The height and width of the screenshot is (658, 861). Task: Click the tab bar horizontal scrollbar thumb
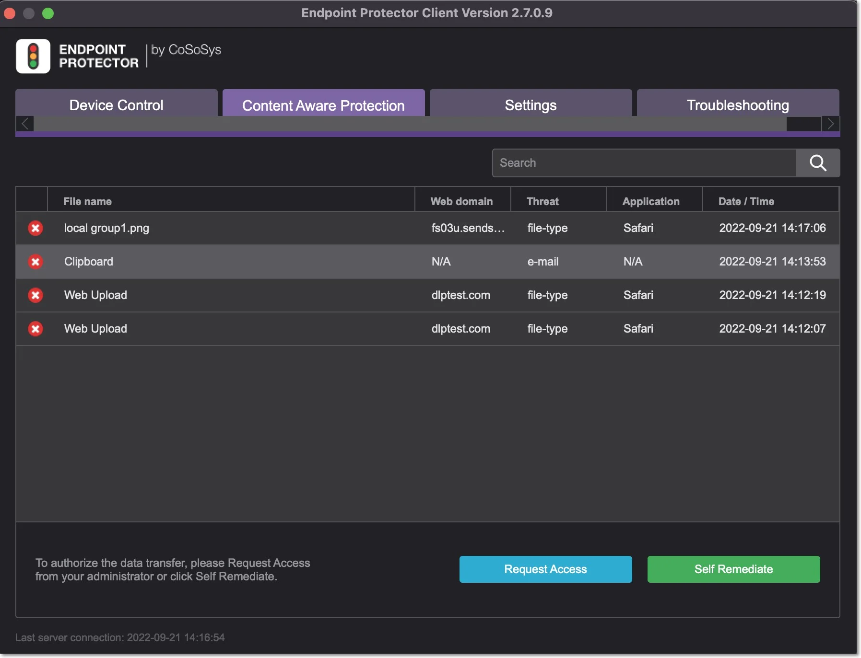[410, 124]
